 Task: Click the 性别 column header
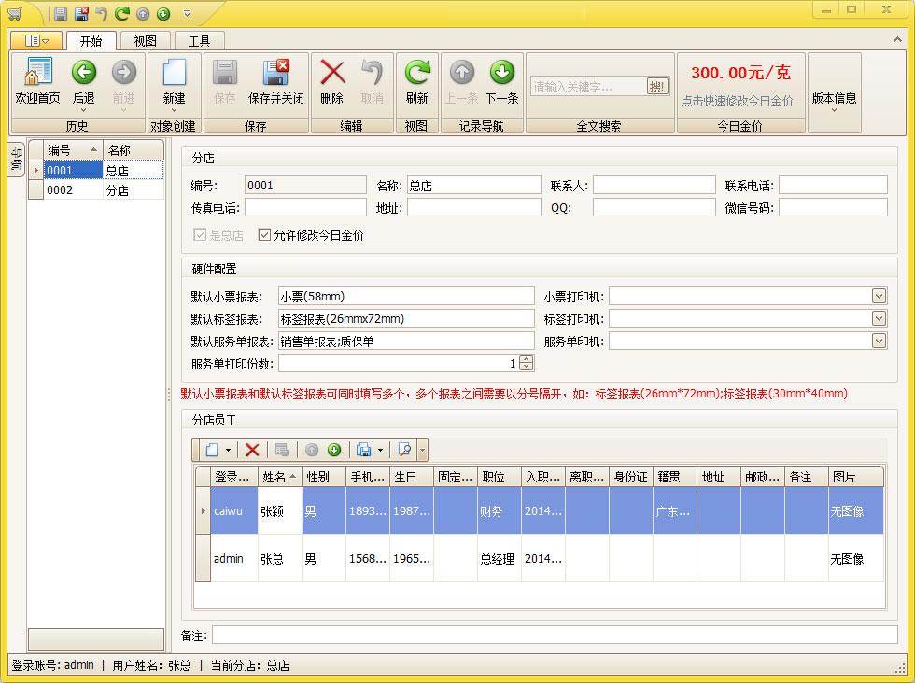324,477
